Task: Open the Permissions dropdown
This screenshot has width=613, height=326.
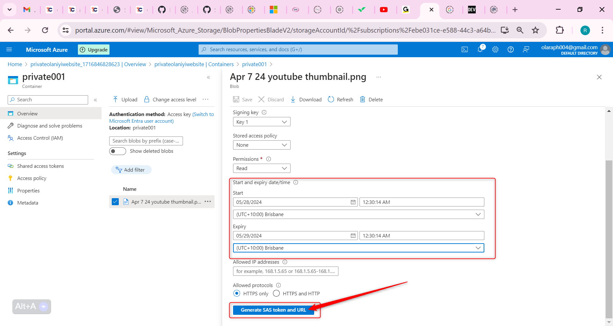Action: pyautogui.click(x=261, y=168)
